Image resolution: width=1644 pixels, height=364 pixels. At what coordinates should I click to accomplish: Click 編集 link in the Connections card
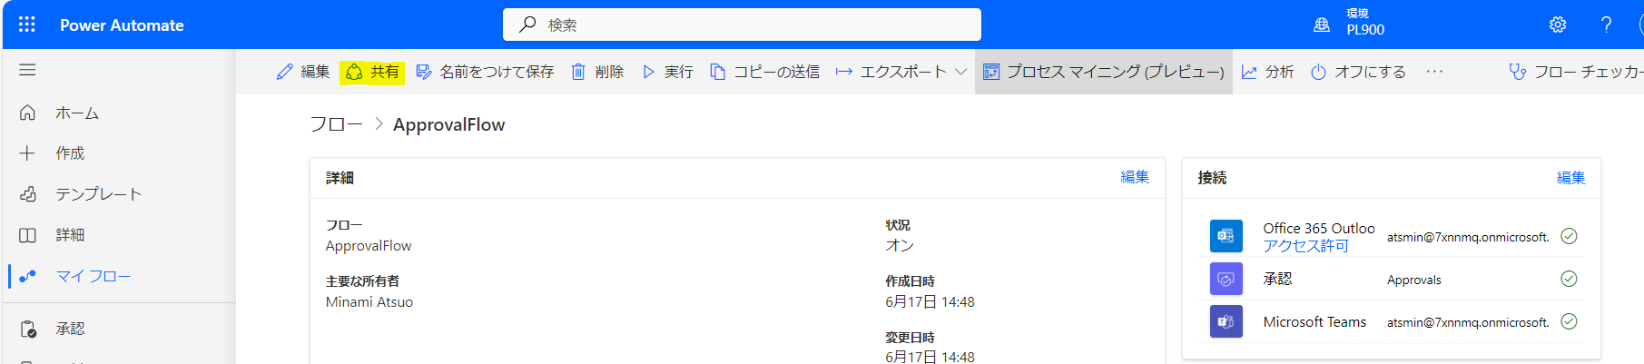(x=1570, y=178)
